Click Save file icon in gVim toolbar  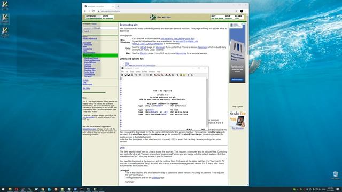click(125, 75)
